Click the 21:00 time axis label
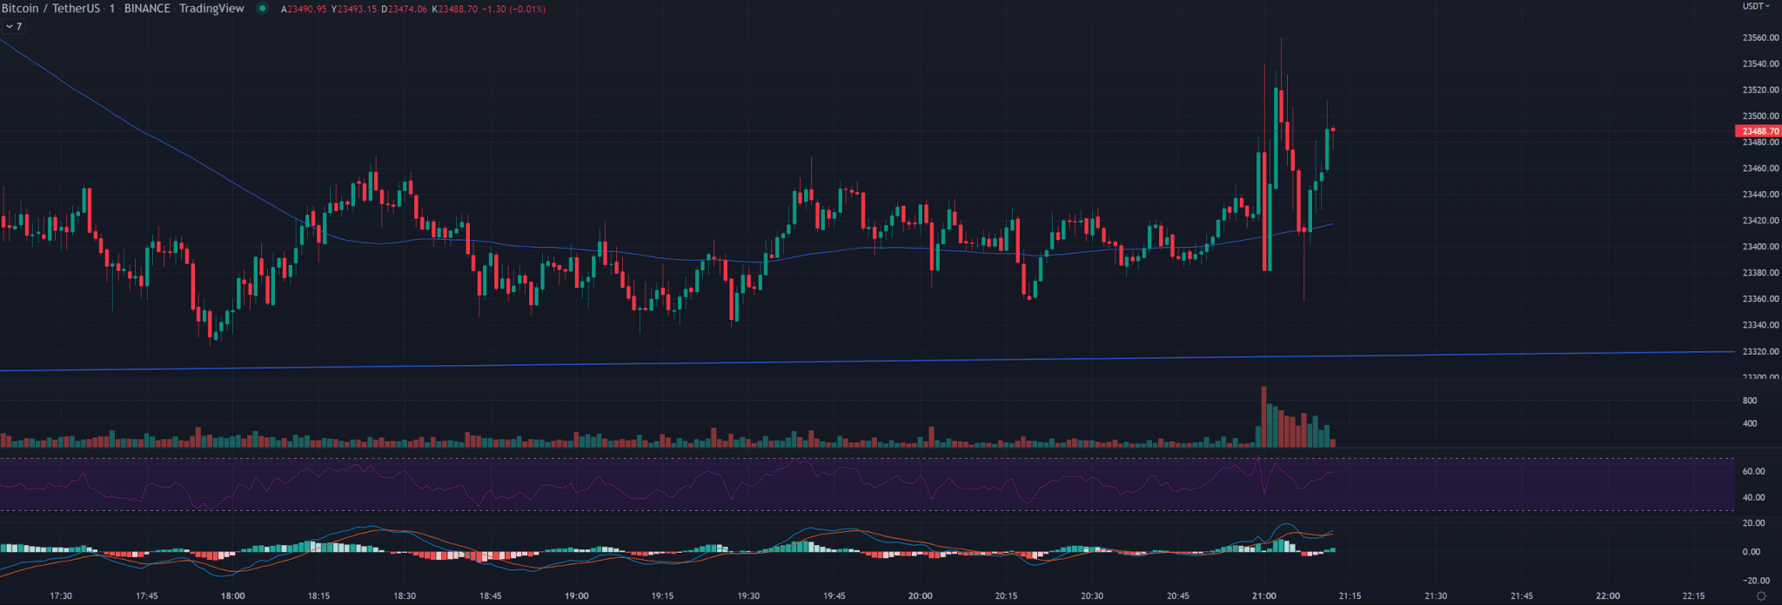 point(1263,596)
